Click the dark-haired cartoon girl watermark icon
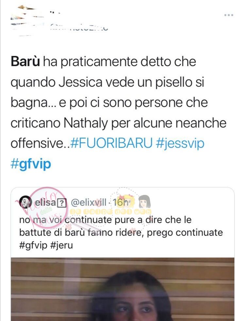 pyautogui.click(x=145, y=202)
